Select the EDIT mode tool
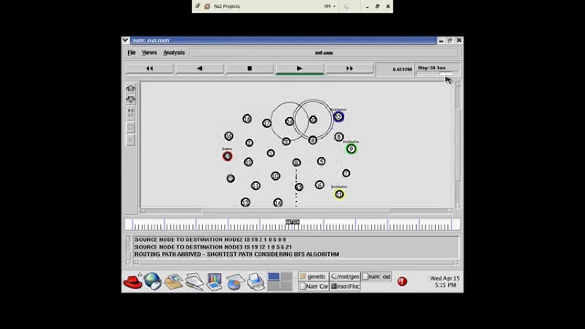Viewport: 585px width, 329px height. [131, 113]
